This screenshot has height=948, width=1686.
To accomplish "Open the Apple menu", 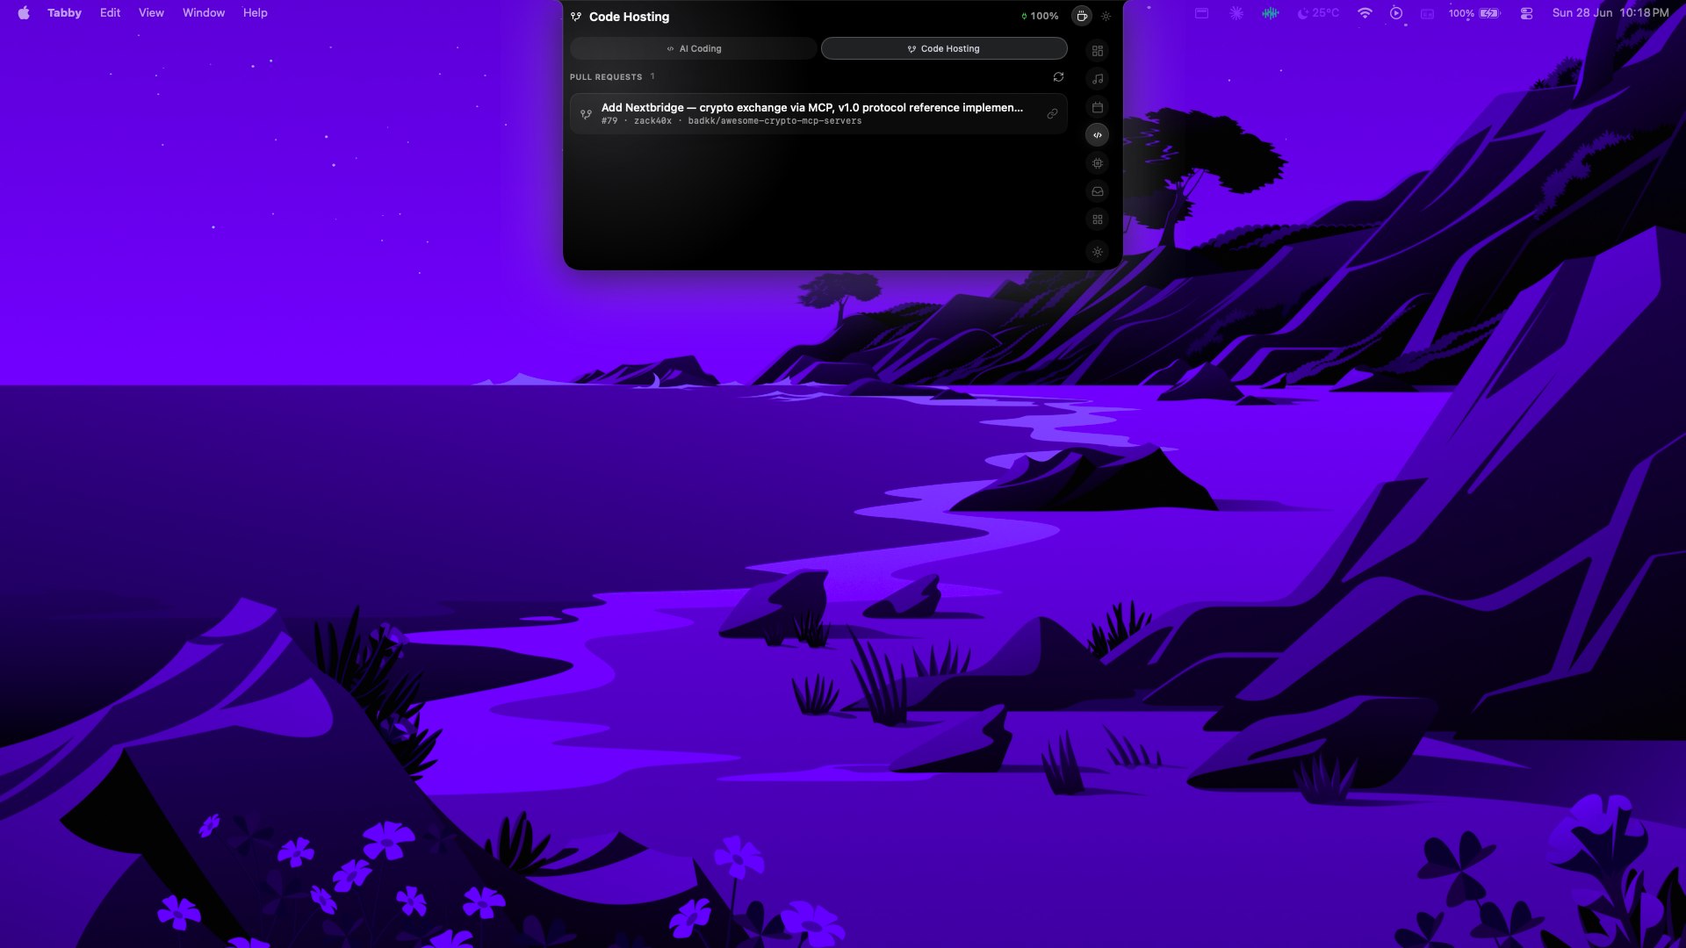I will click(24, 13).
